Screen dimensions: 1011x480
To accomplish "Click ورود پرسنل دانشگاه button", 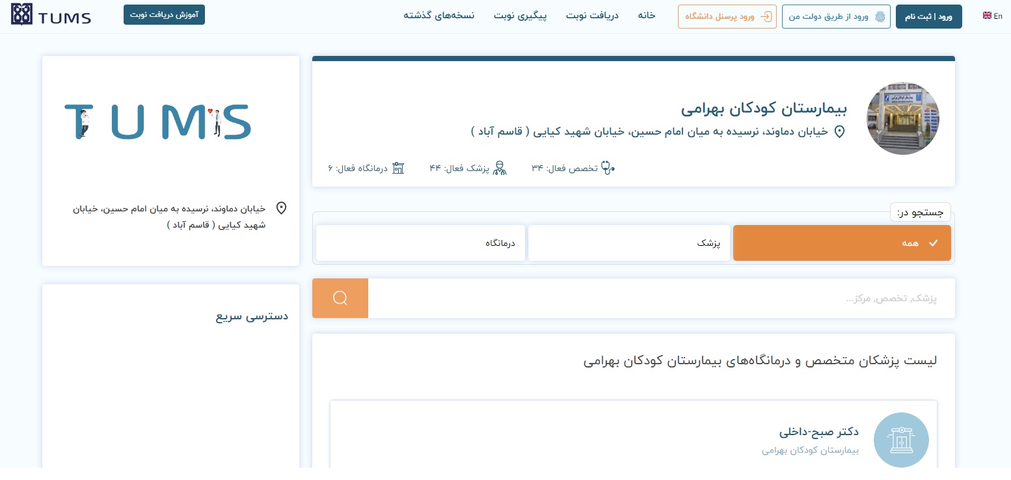I will (727, 17).
